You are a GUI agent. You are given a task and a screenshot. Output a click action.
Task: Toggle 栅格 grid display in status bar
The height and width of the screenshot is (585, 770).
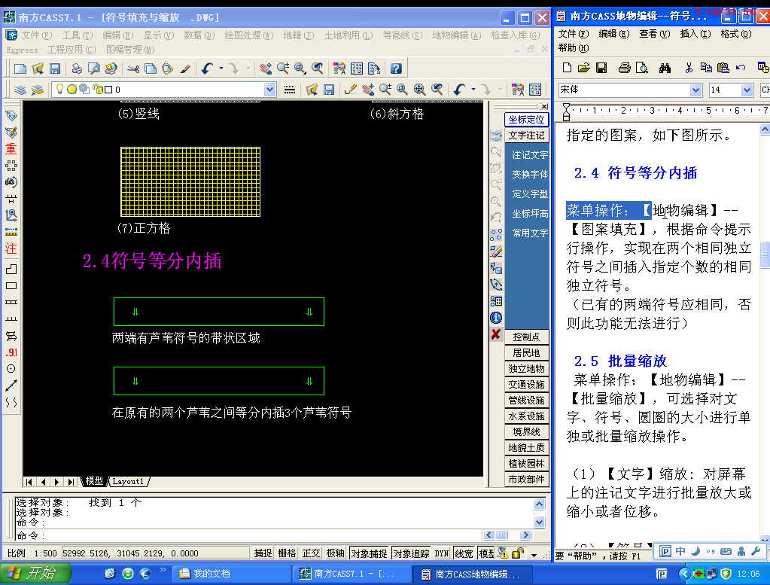pos(287,553)
